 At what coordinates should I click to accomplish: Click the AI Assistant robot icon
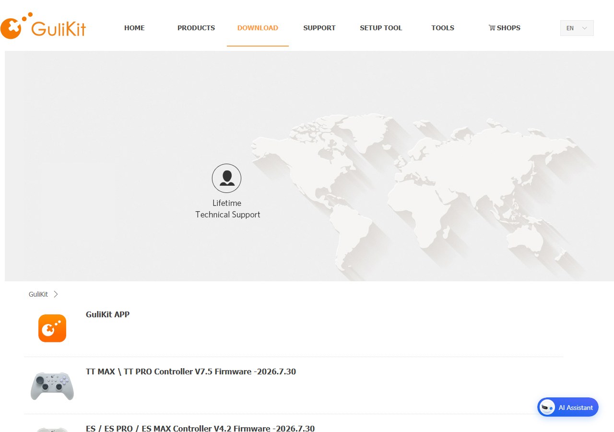coord(547,408)
